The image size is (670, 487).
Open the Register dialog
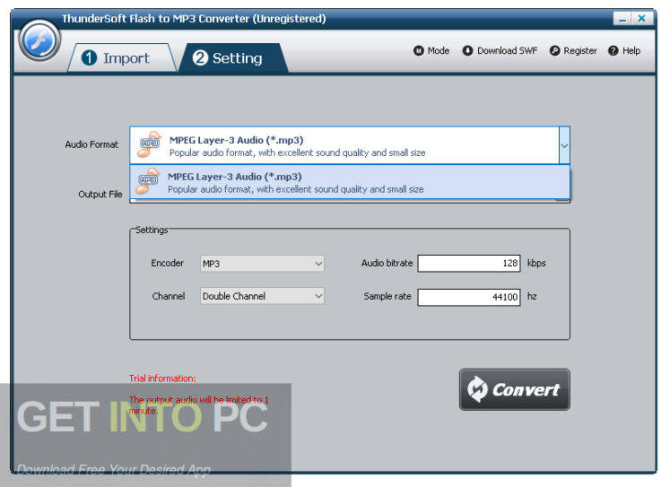click(573, 51)
